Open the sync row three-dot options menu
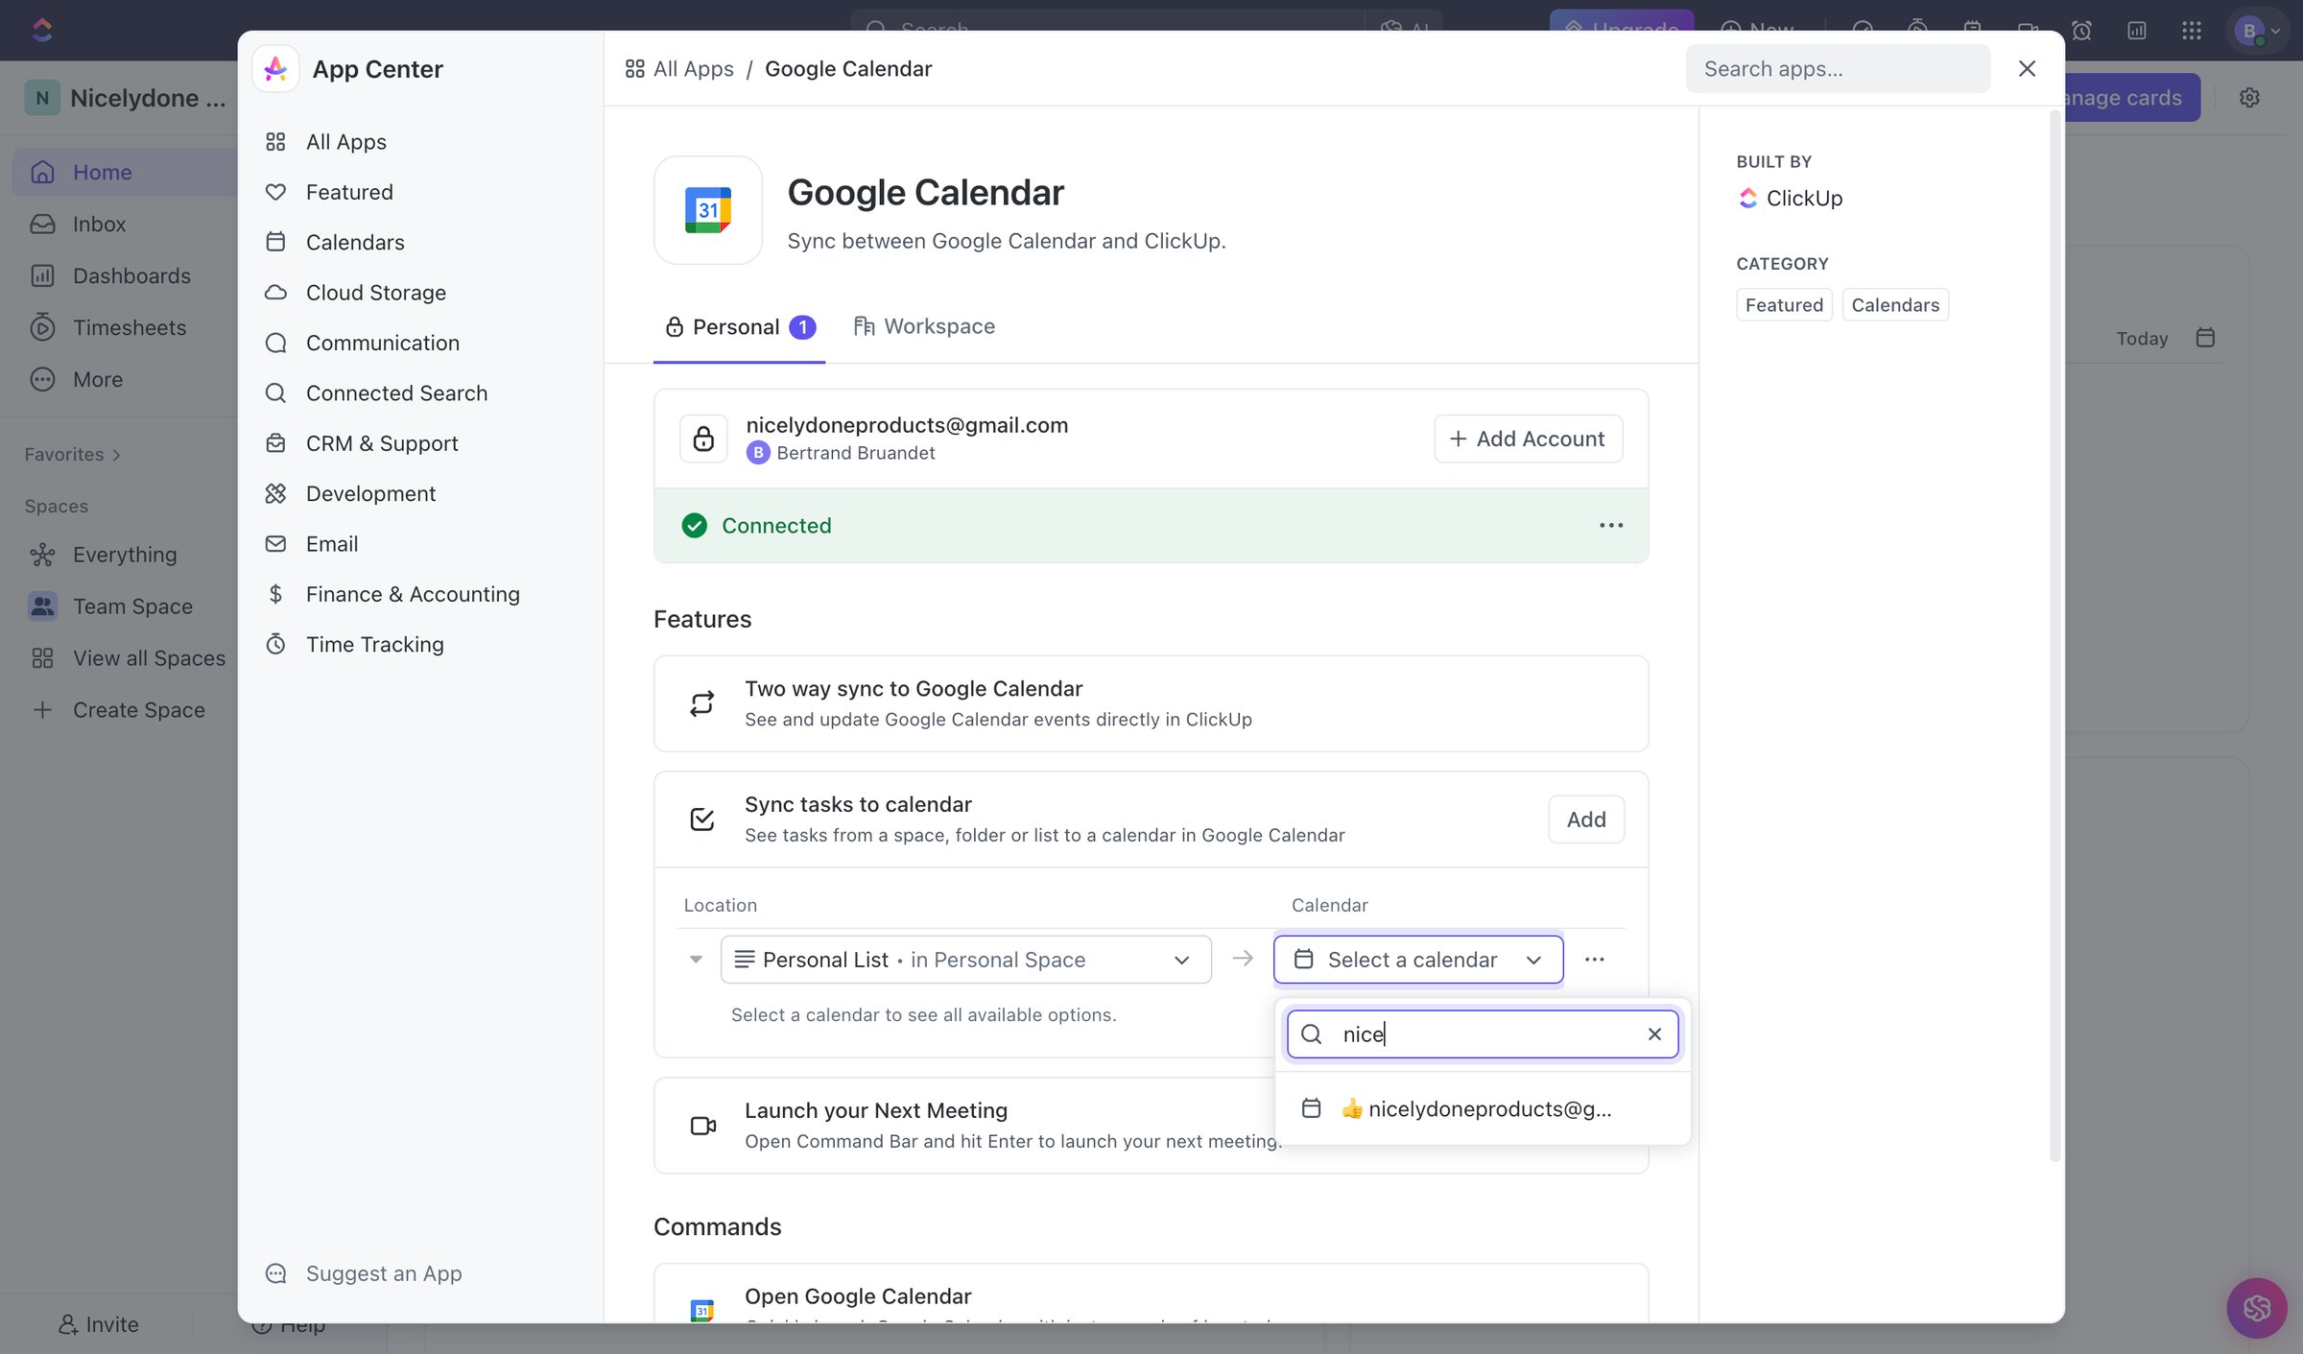 pyautogui.click(x=1595, y=960)
